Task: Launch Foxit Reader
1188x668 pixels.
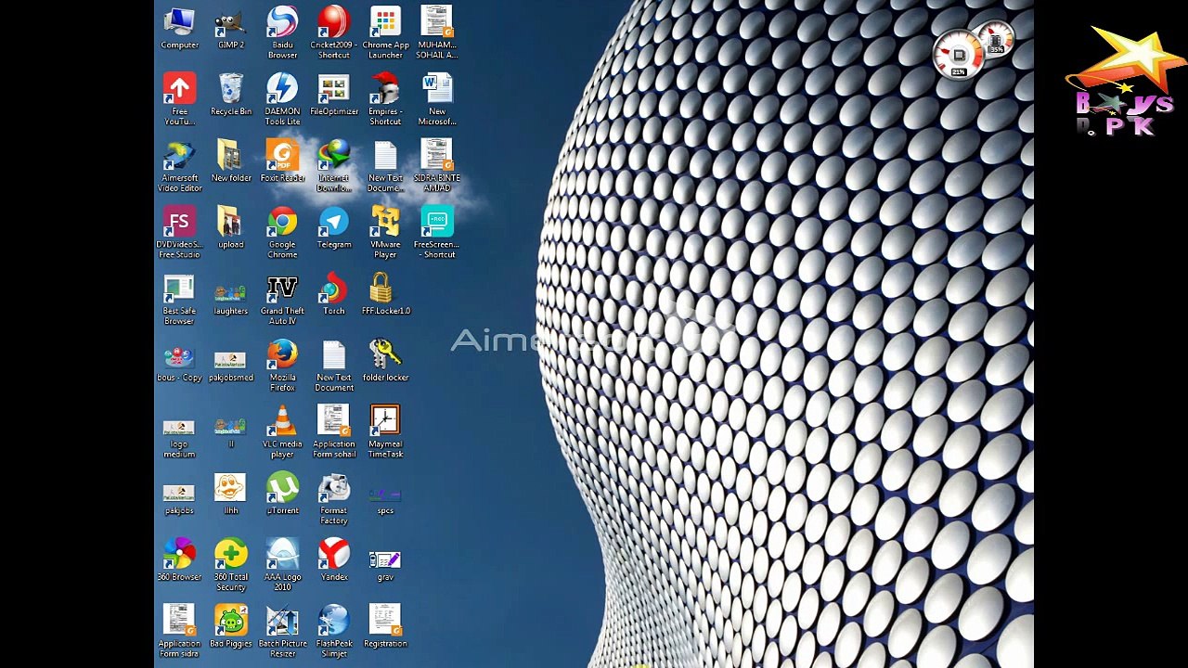Action: [x=282, y=161]
